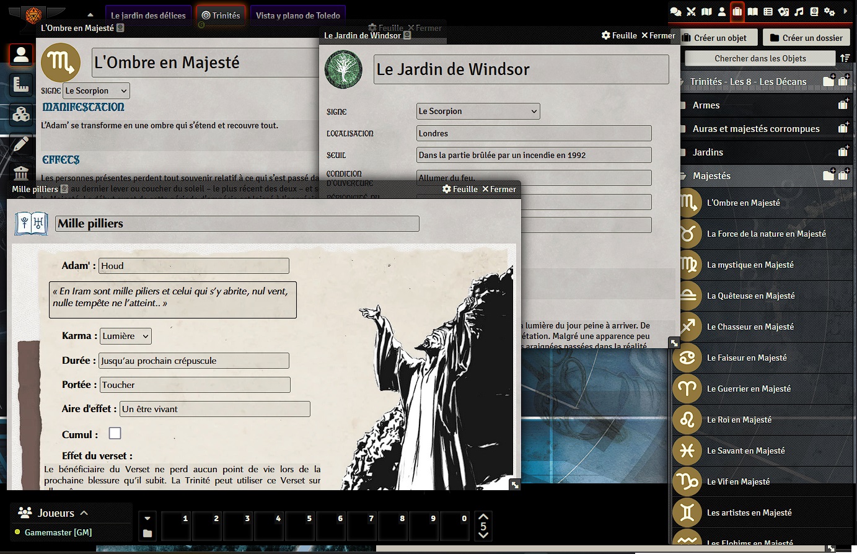Collapse the Joueurs player list
Image resolution: width=857 pixels, height=554 pixels.
[x=84, y=513]
